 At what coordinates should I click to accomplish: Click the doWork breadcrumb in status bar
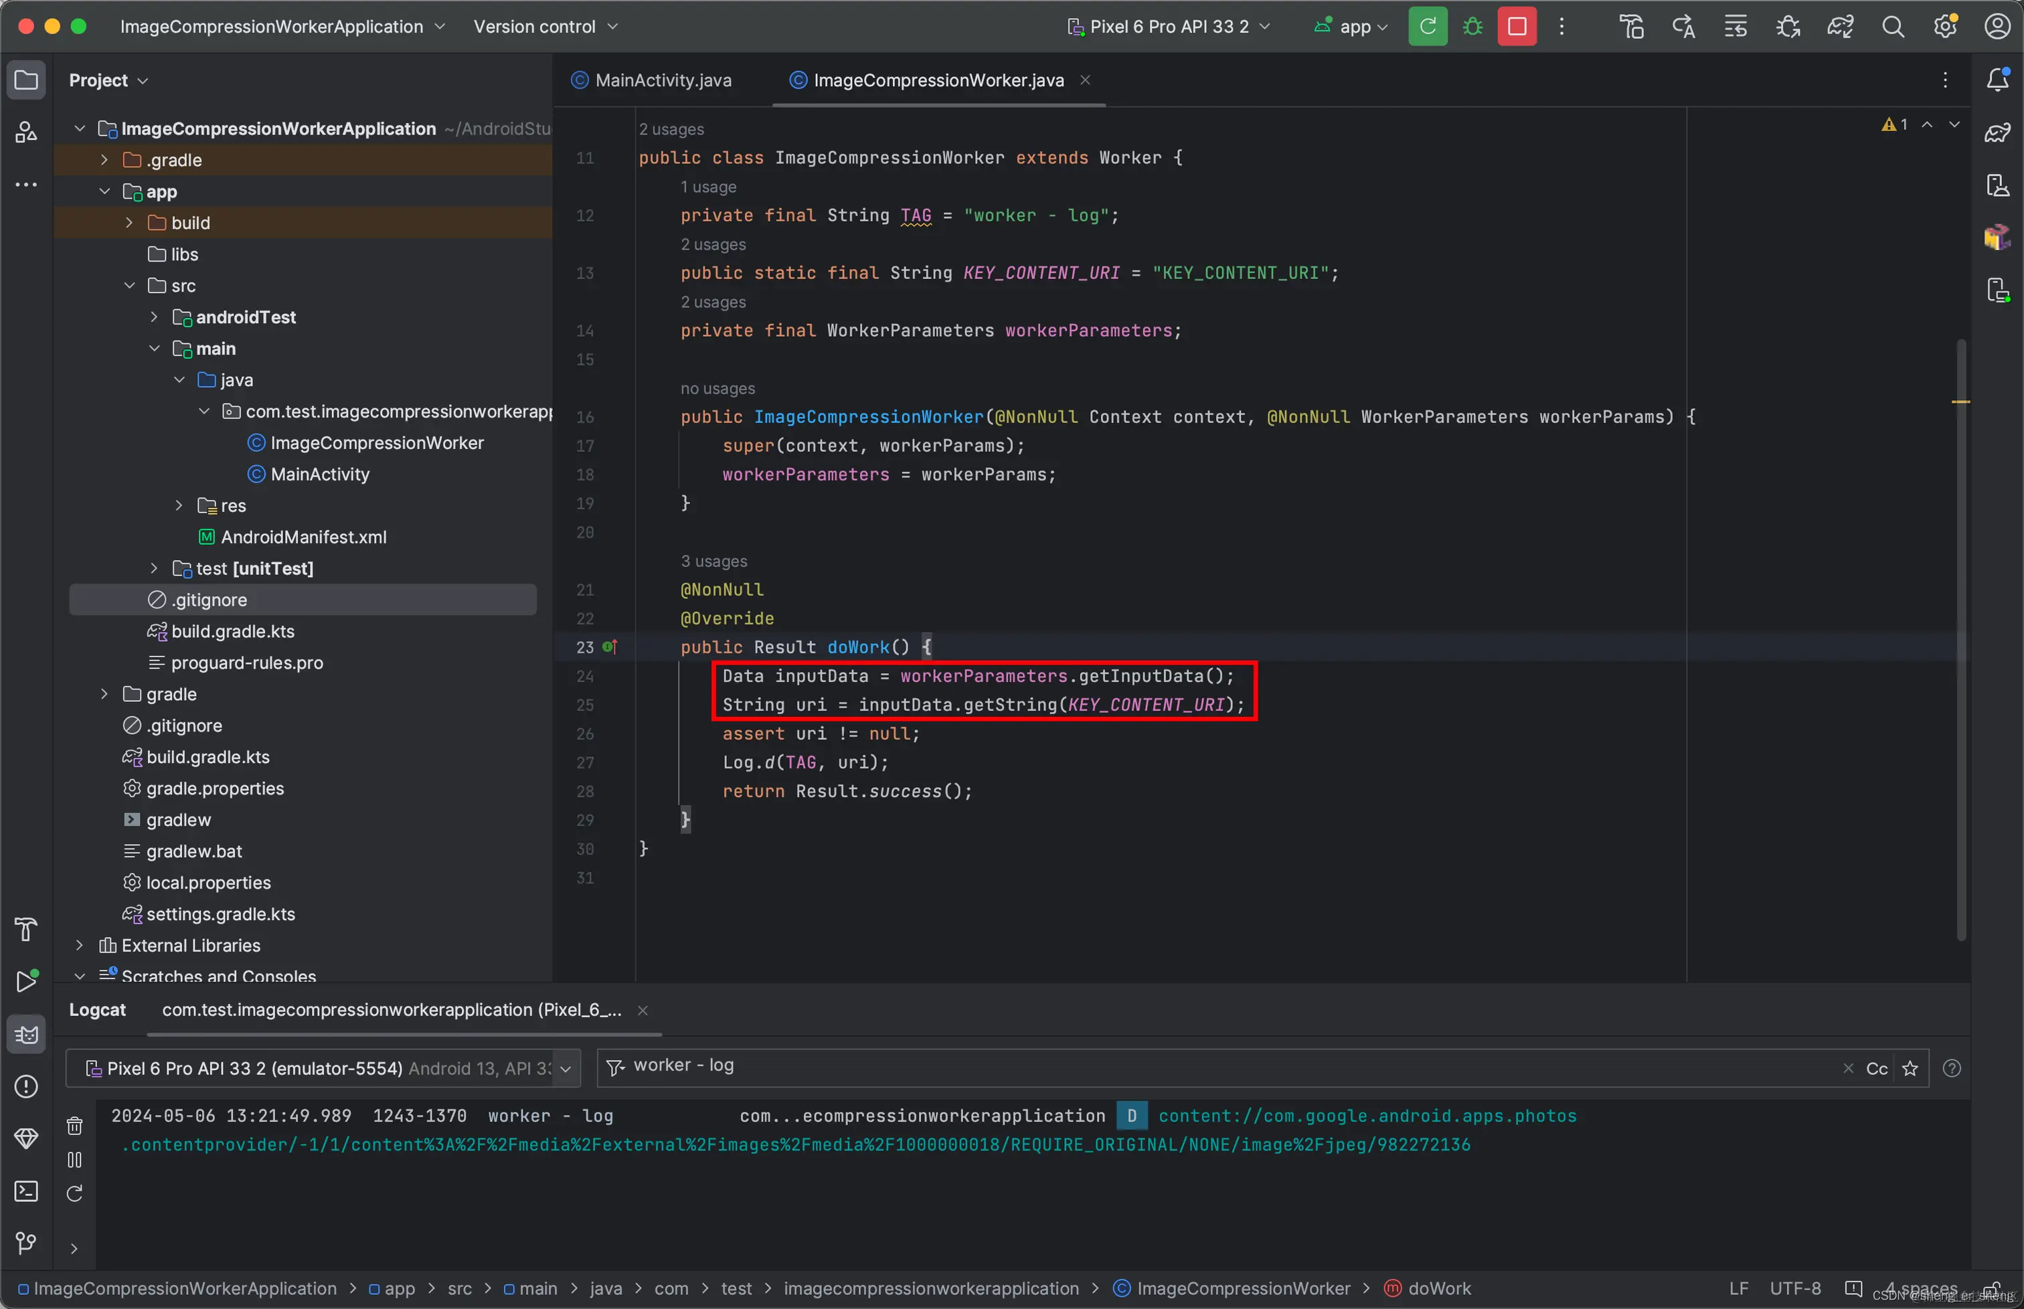coord(1438,1289)
